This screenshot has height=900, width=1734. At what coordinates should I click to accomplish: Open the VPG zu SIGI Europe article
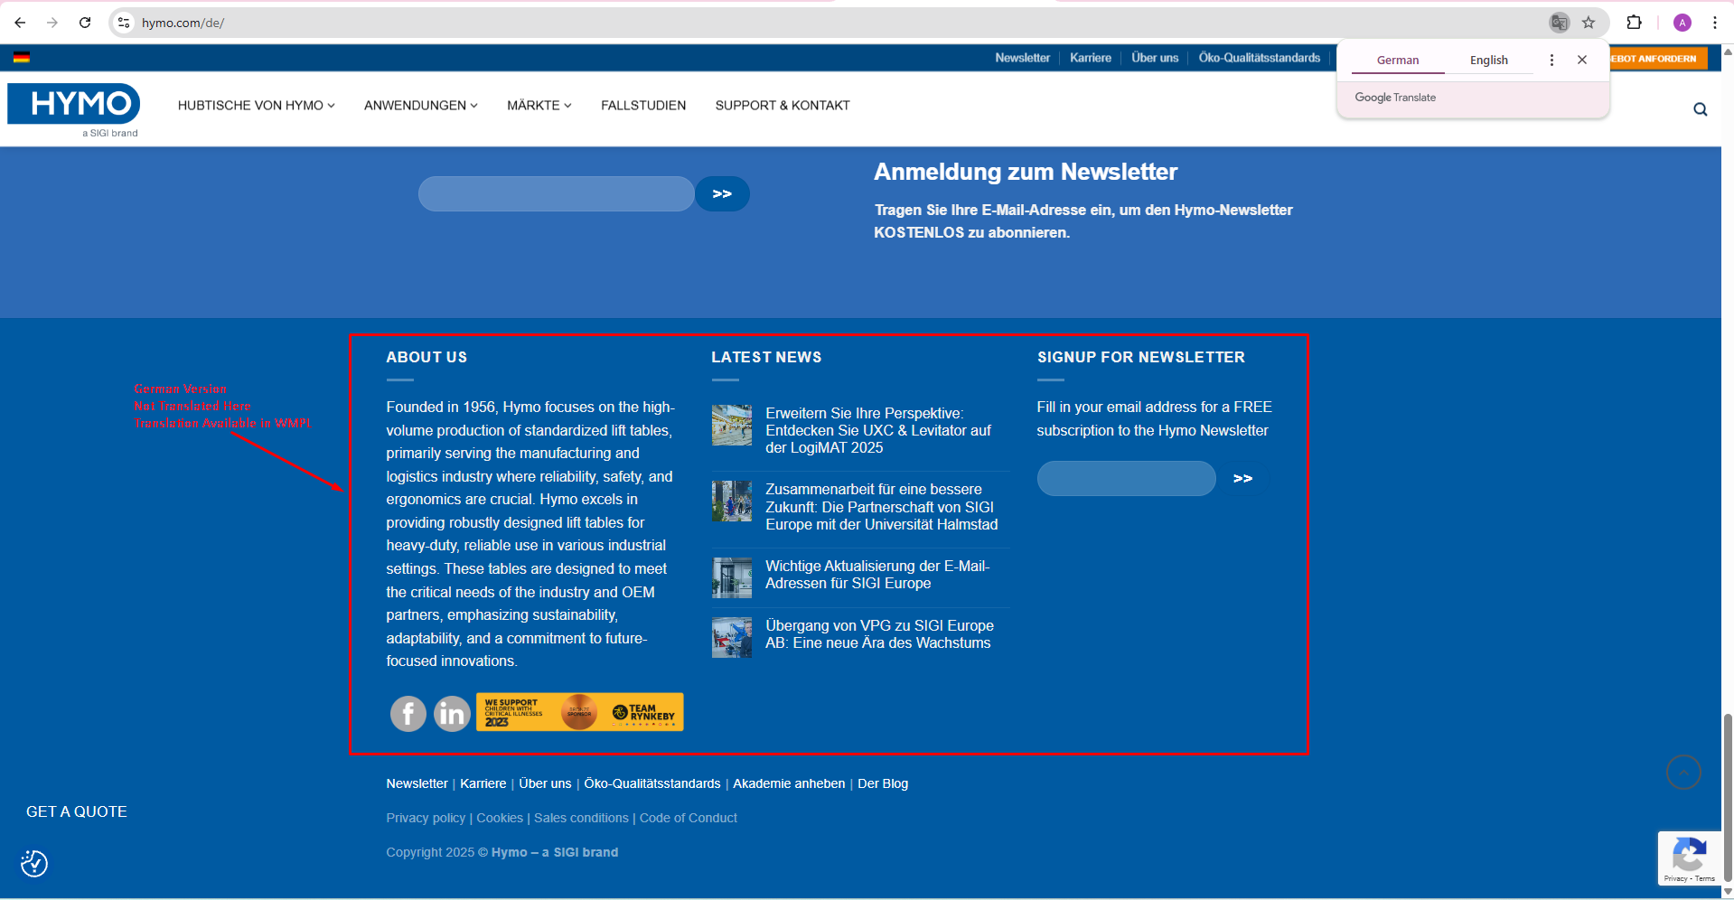click(x=879, y=634)
